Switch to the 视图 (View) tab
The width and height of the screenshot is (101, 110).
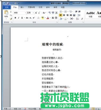[x=63, y=7]
